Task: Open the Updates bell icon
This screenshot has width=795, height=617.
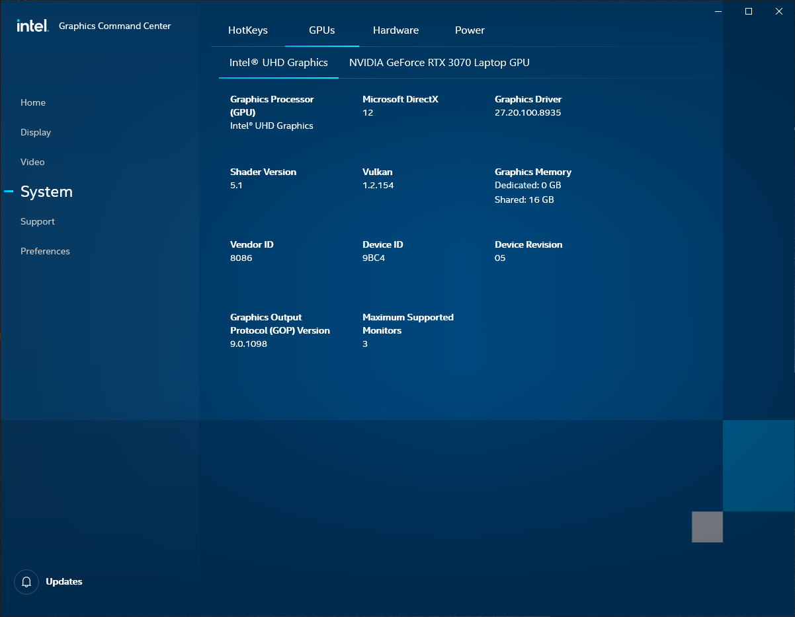Action: pos(26,582)
